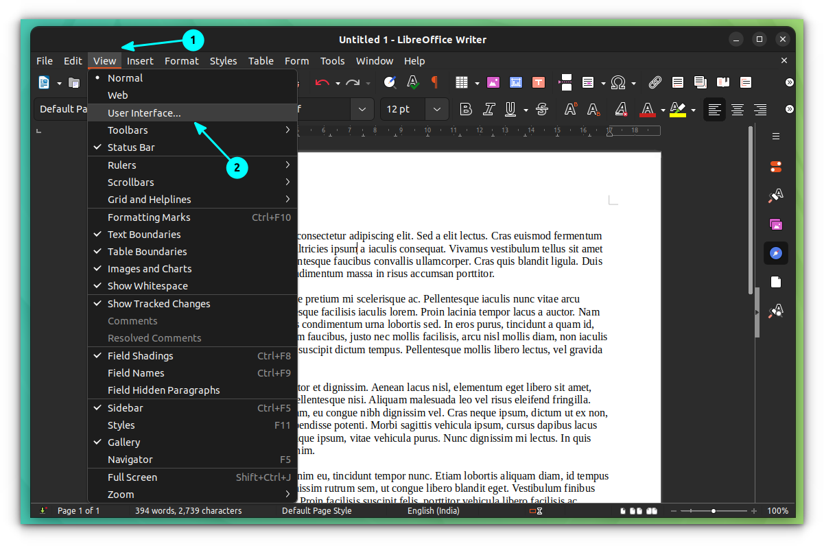
Task: Open the Insert menu
Action: click(140, 61)
